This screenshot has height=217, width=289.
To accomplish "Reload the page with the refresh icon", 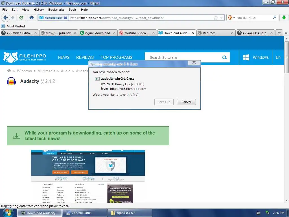I will [x=21, y=18].
